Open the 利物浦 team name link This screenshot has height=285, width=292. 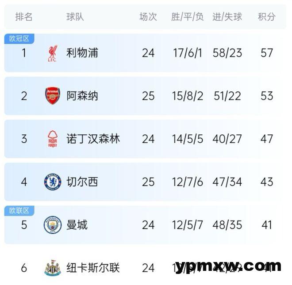[x=82, y=53]
